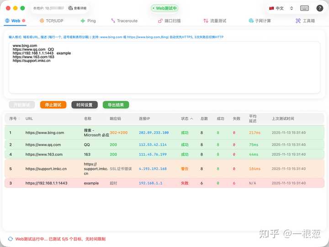Select the https://www.qq.com row URL
The height and width of the screenshot is (247, 329).
coord(43,144)
